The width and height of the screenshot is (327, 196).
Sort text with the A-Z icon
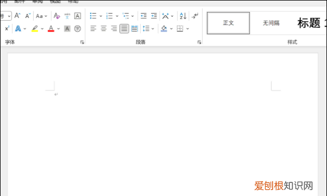point(183,16)
